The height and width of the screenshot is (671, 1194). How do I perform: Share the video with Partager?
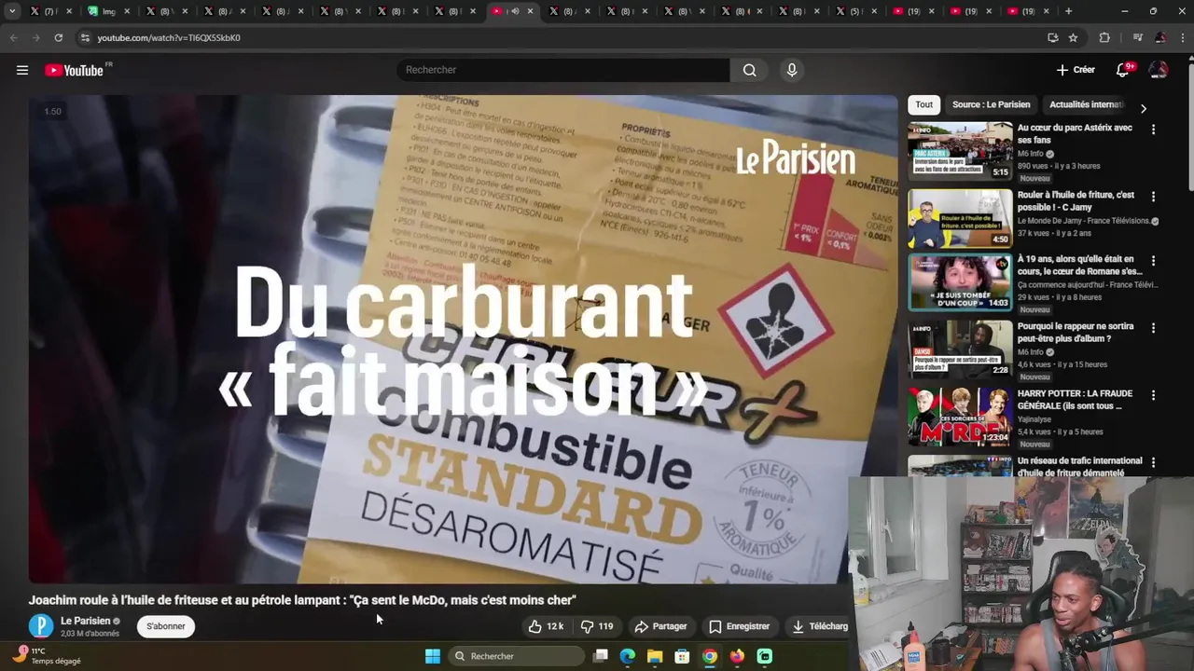[660, 626]
